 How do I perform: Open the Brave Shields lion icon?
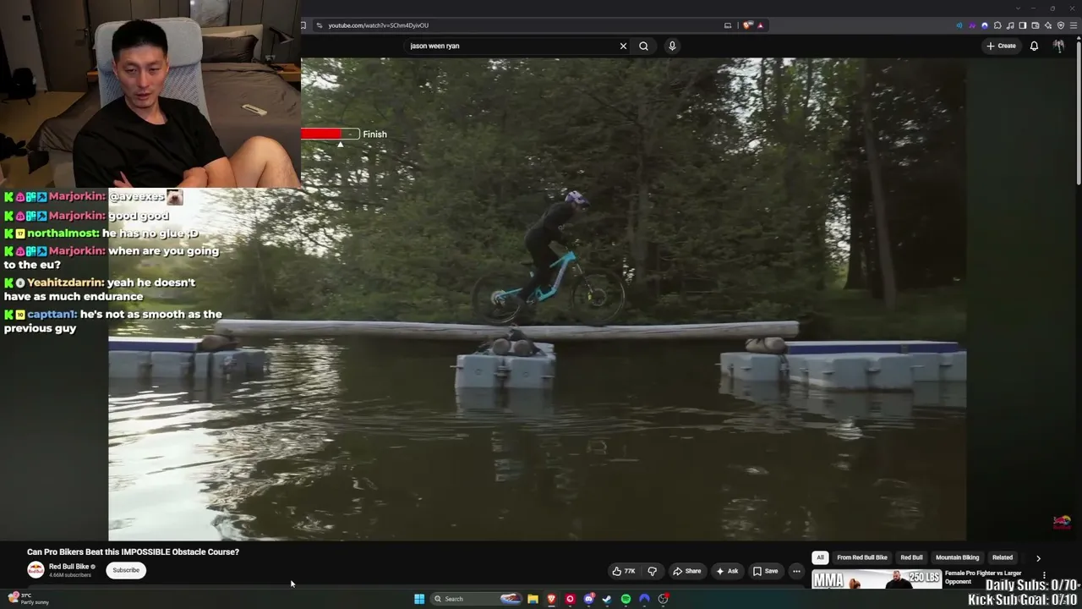point(747,25)
